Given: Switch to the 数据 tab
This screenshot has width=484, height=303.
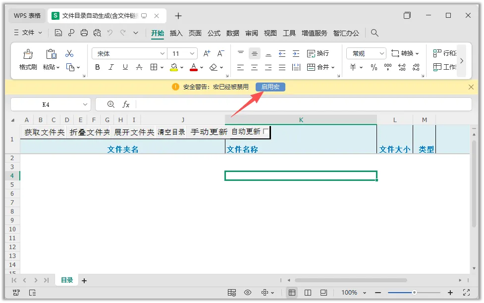Looking at the screenshot, I should tap(232, 33).
